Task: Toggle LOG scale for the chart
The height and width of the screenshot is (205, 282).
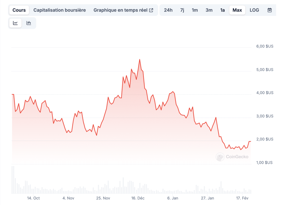Action: [254, 10]
